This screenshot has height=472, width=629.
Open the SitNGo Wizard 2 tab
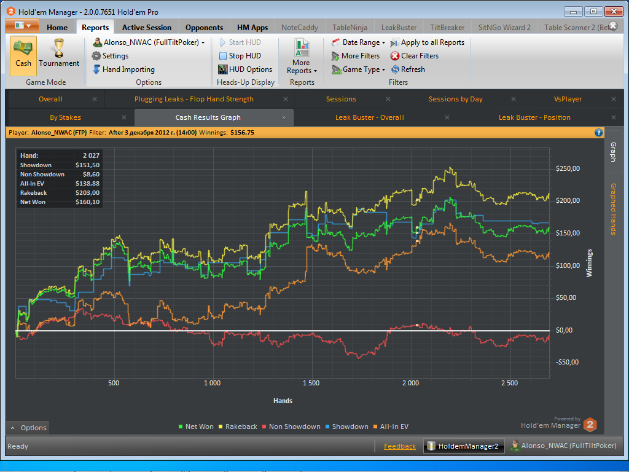click(x=504, y=27)
